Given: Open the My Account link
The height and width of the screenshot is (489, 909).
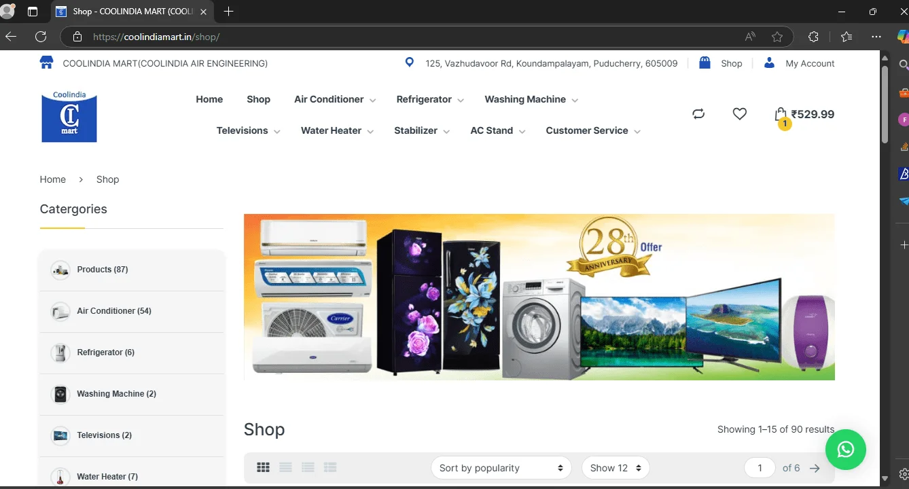Looking at the screenshot, I should click(x=809, y=63).
